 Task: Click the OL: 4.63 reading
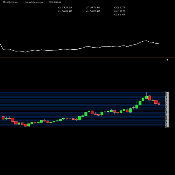pos(120,15)
